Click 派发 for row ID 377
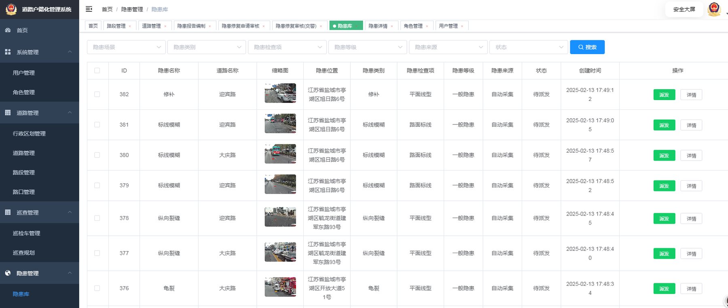 point(664,254)
